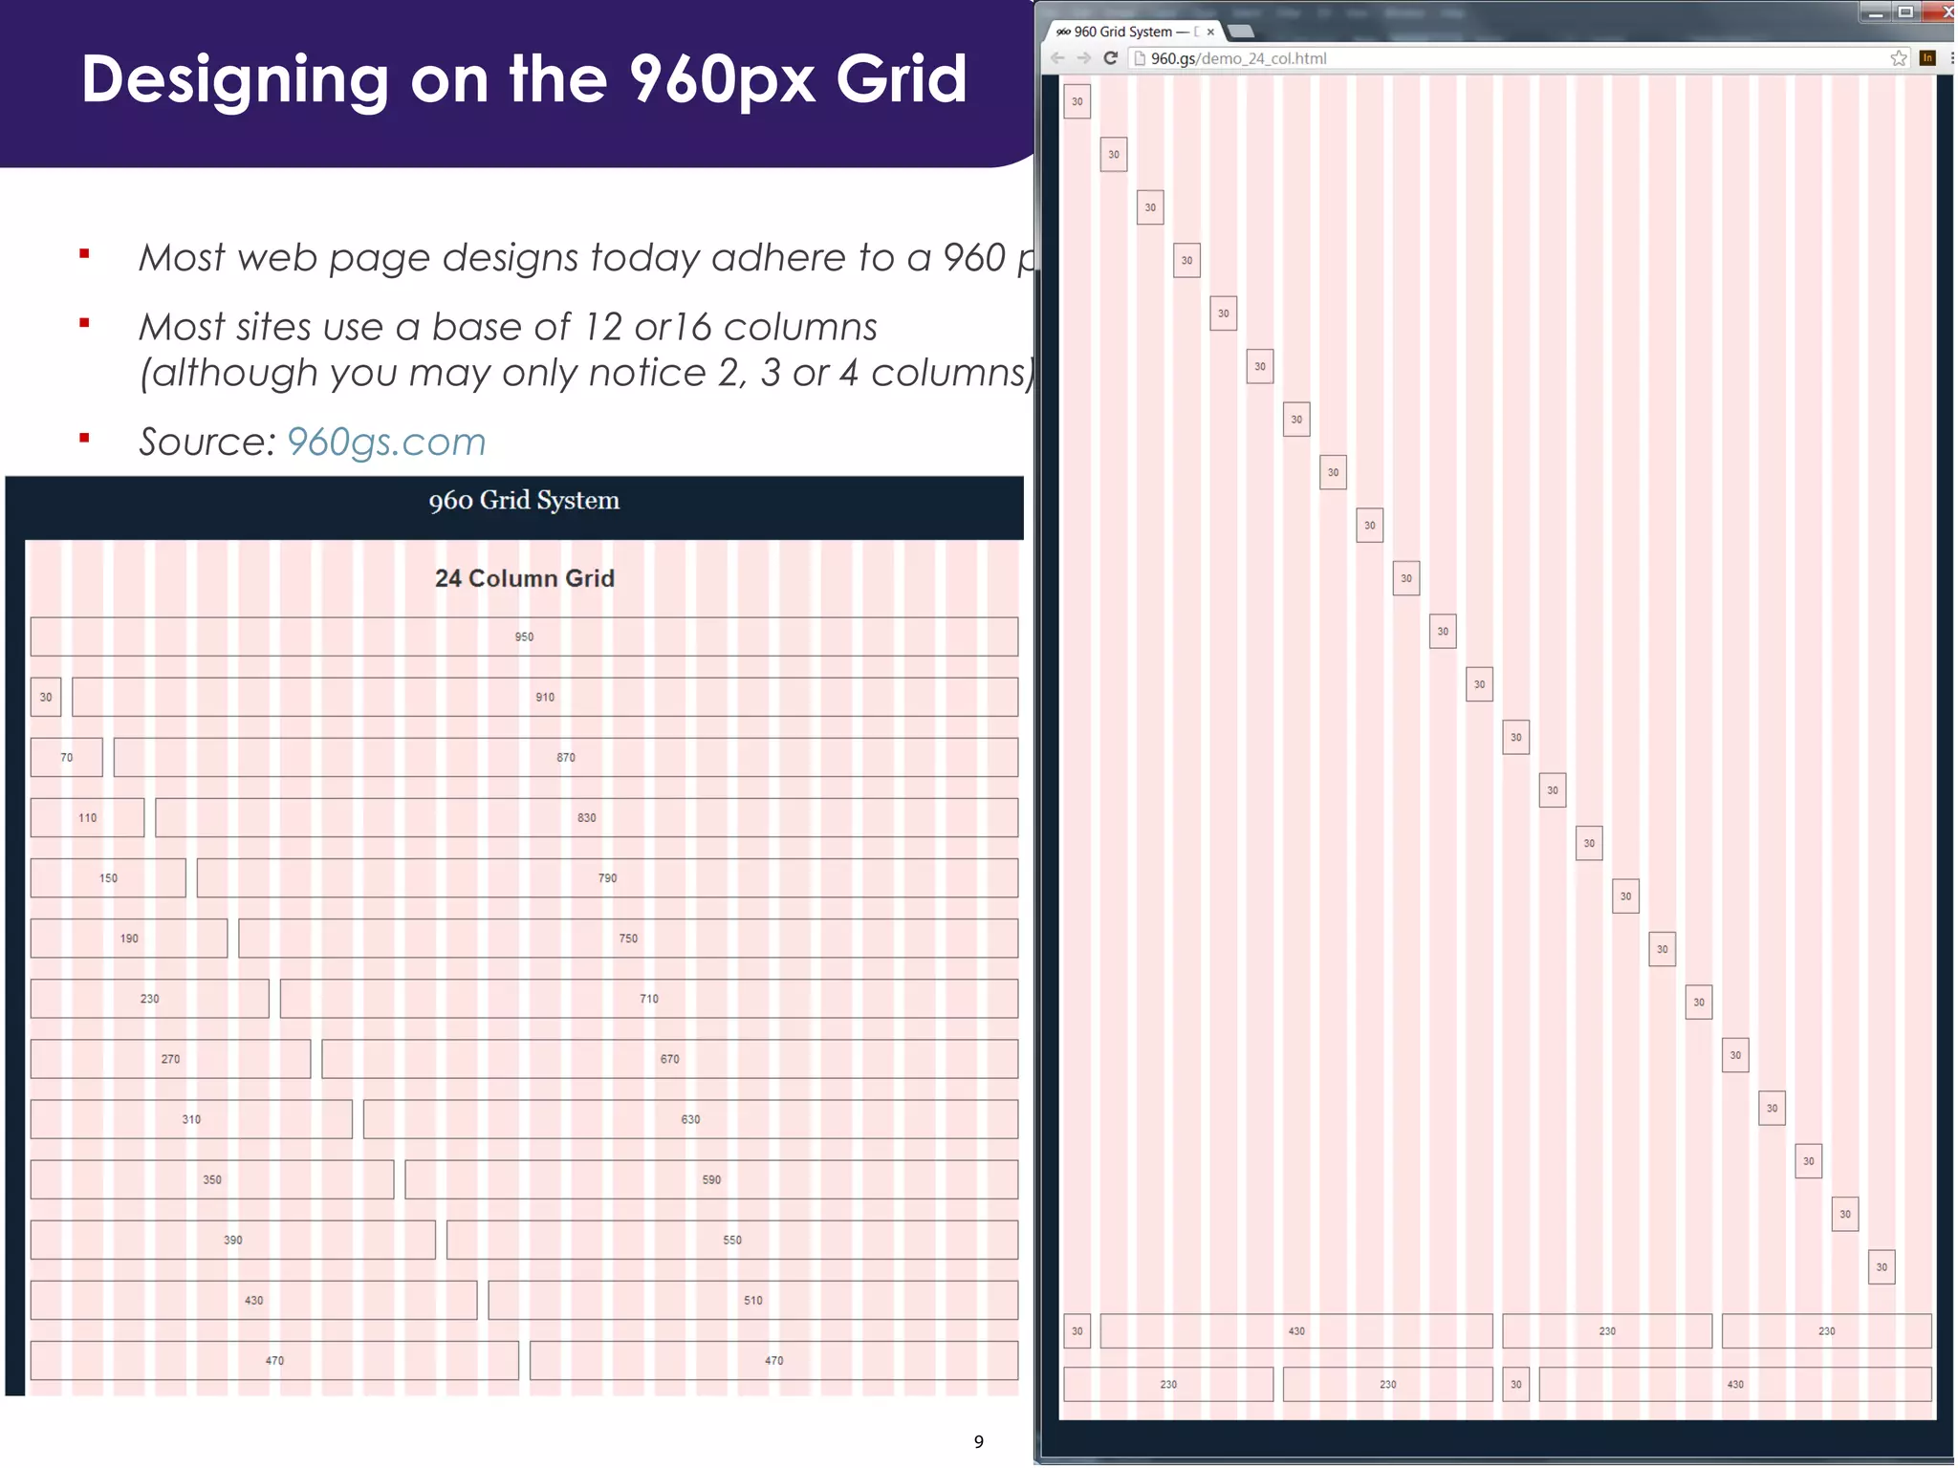Viewport: 1958px width, 1468px height.
Task: Click the 190 grid box
Action: 129,938
